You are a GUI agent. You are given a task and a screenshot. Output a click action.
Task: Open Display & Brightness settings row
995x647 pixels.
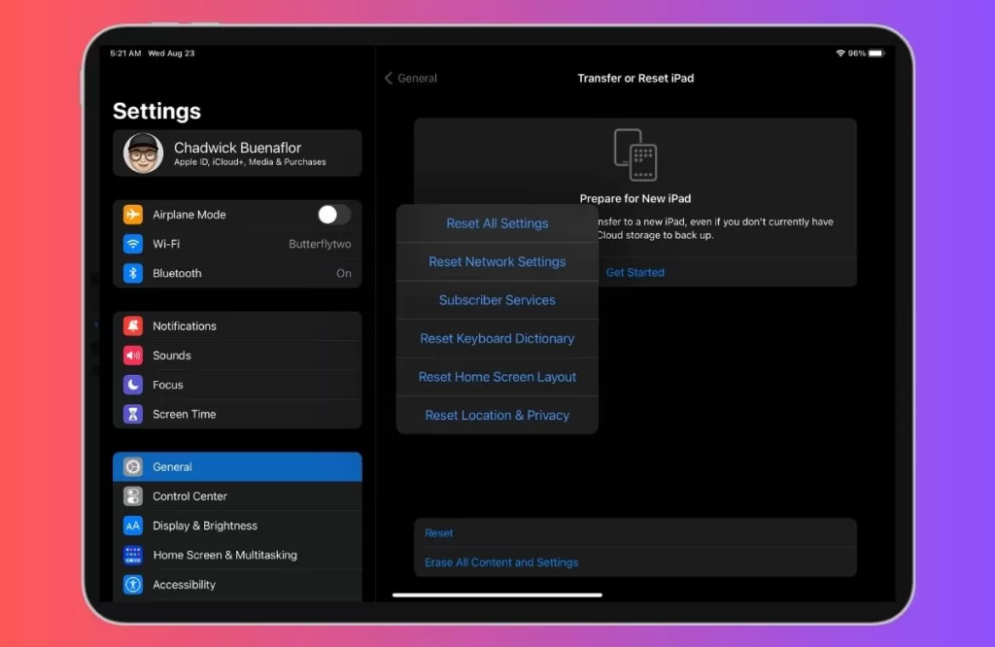coord(237,526)
